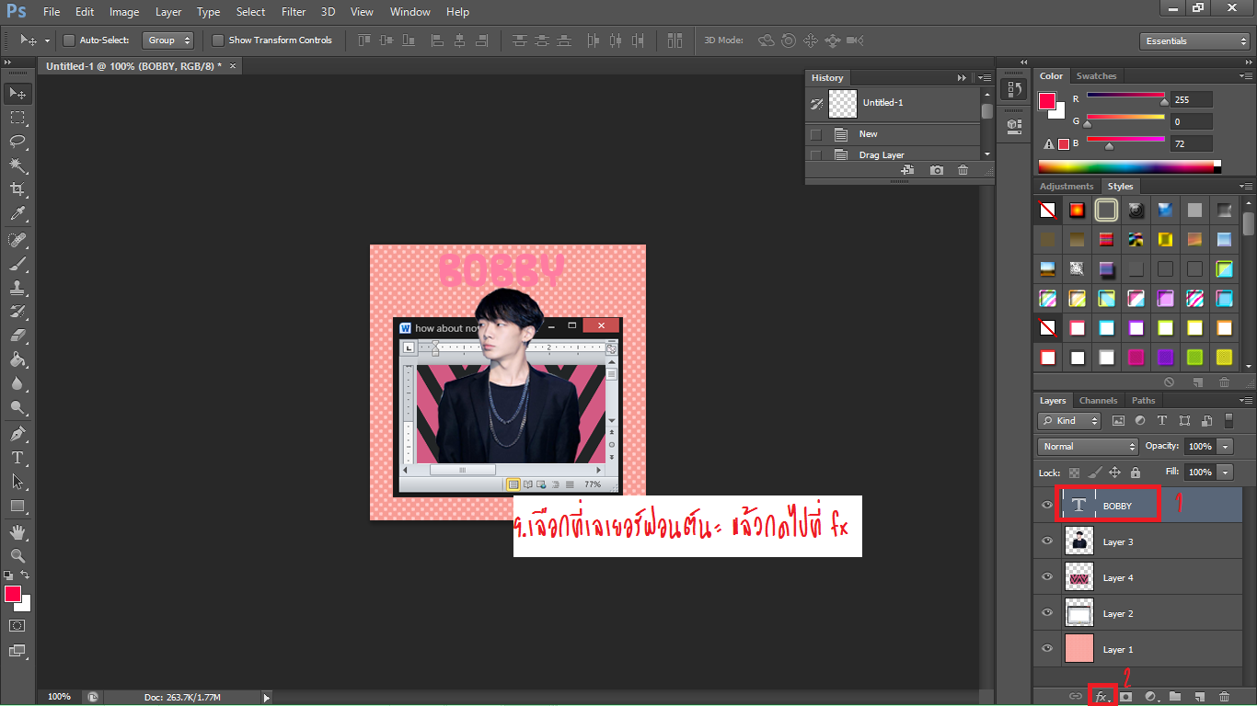Open the status bar info arrow

(267, 698)
